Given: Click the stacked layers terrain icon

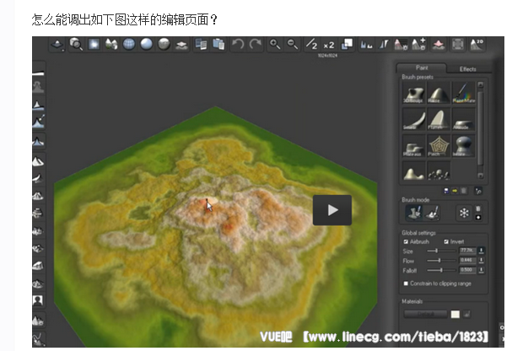Looking at the screenshot, I should click(x=181, y=45).
